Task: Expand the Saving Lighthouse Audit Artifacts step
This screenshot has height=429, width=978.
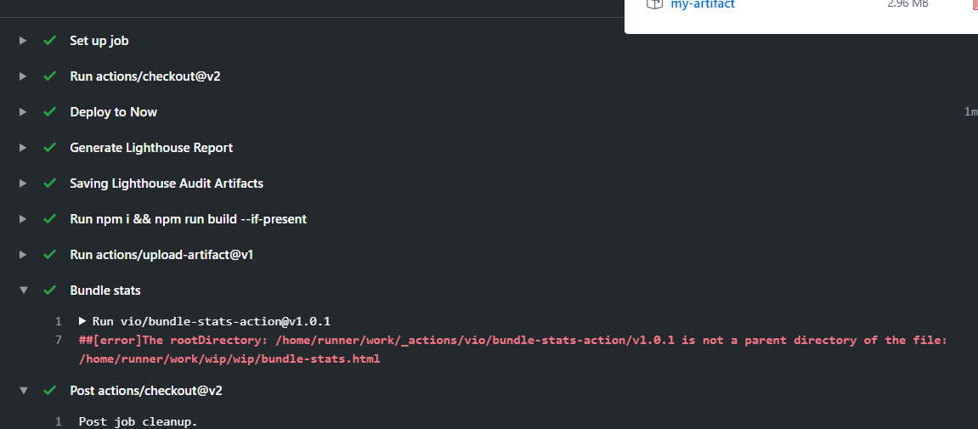Action: click(23, 183)
